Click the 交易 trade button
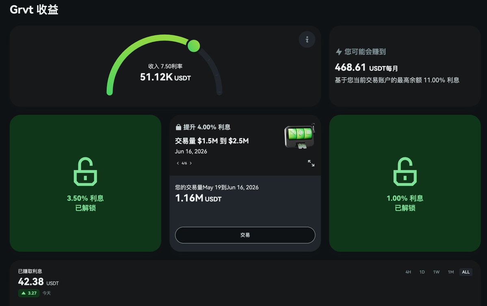Viewport: 487px width, 306px height. [x=245, y=235]
